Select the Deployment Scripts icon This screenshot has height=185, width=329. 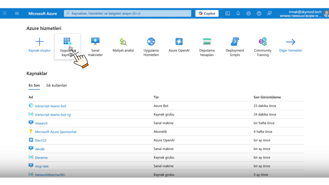(x=235, y=41)
